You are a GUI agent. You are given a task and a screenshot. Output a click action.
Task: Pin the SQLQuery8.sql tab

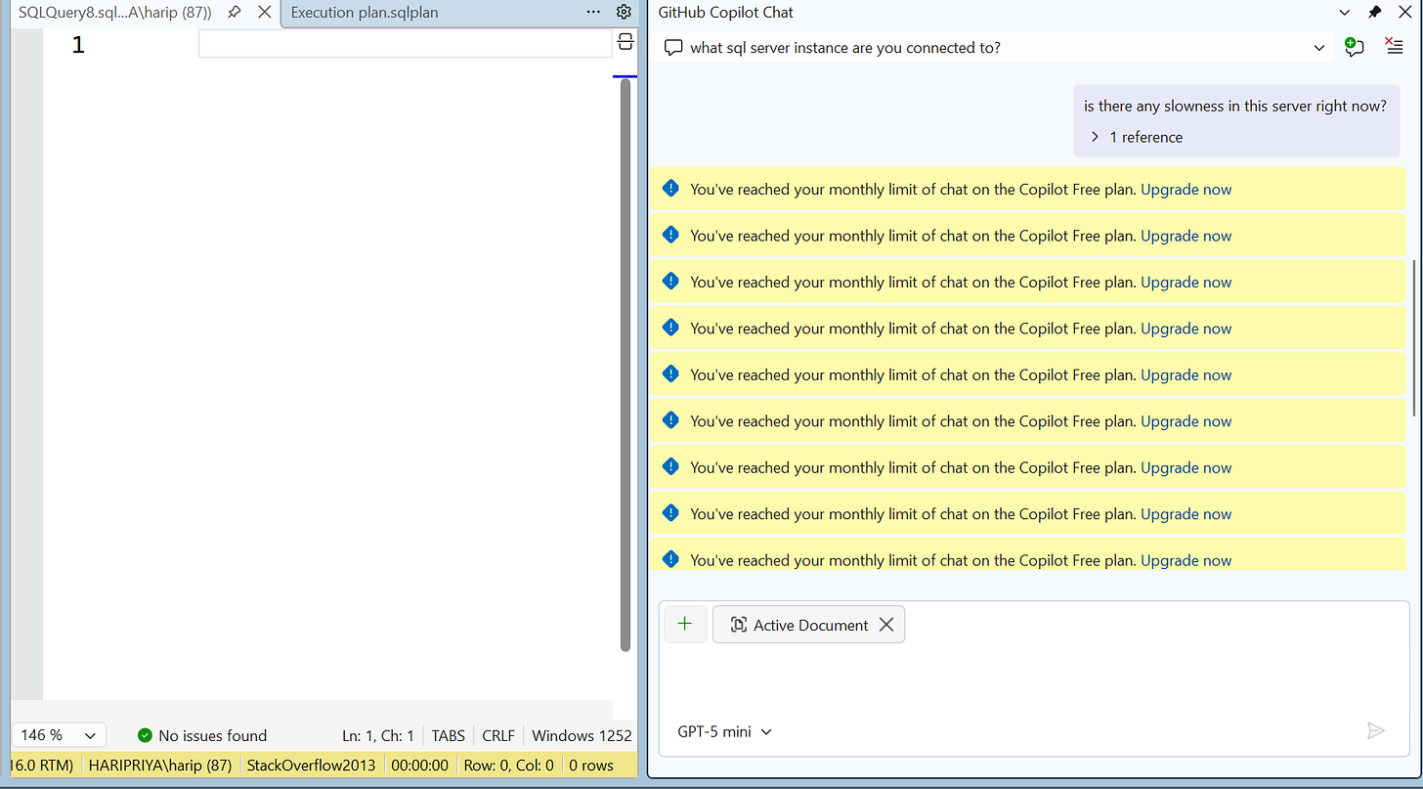pyautogui.click(x=235, y=13)
